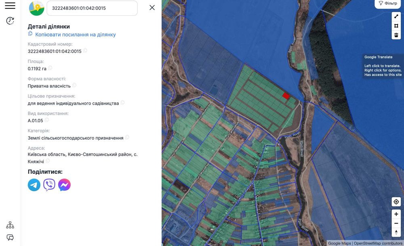Select the 'A.01.05' usage type text

pyautogui.click(x=36, y=121)
